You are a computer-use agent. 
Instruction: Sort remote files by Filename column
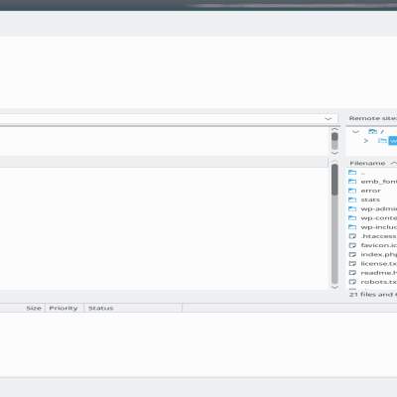pyautogui.click(x=367, y=163)
